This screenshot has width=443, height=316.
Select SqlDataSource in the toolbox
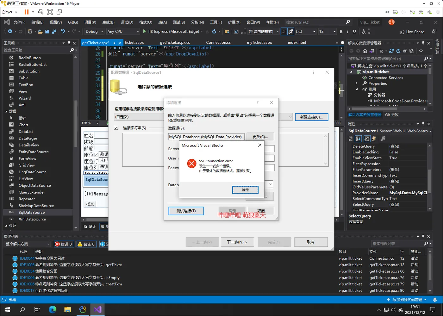coord(32,212)
